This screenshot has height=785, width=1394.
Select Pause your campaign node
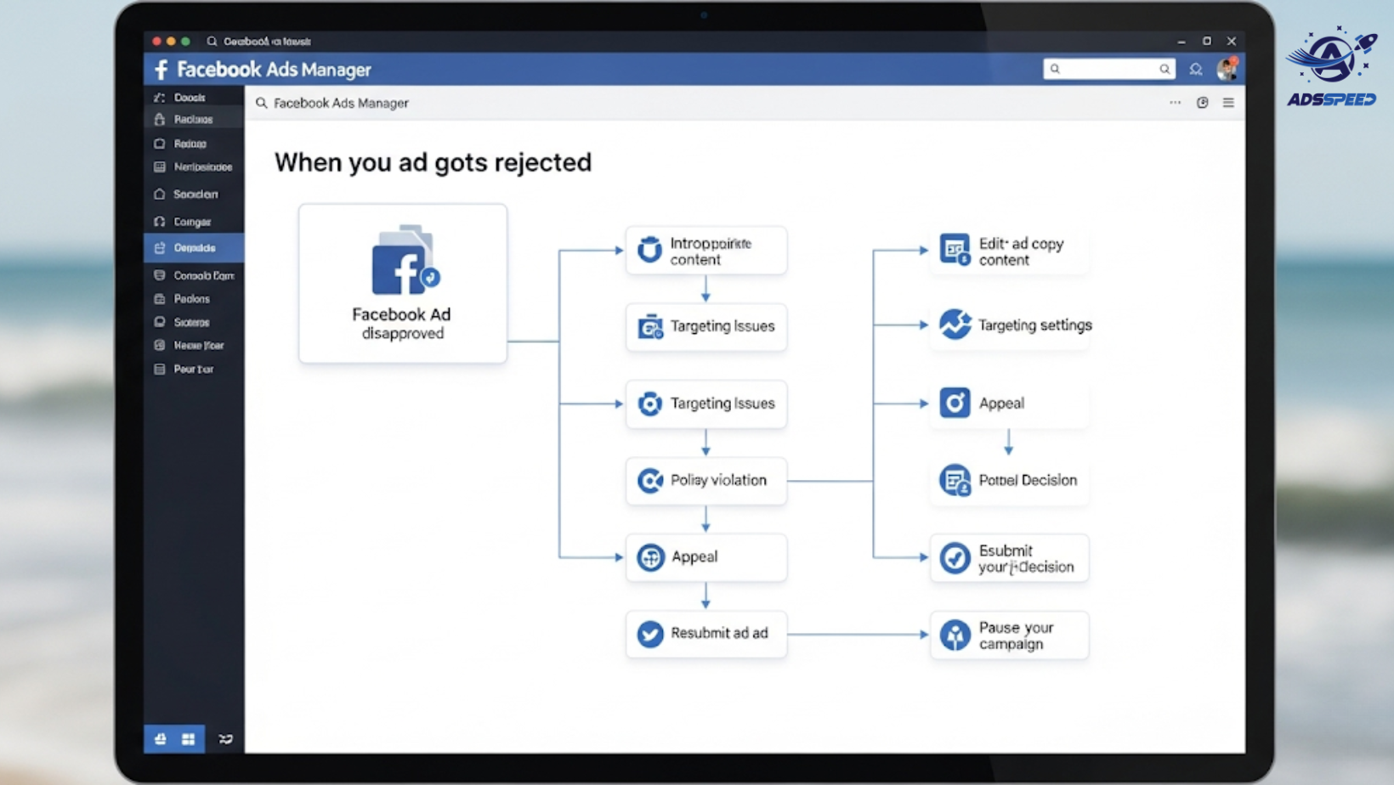click(x=1009, y=635)
